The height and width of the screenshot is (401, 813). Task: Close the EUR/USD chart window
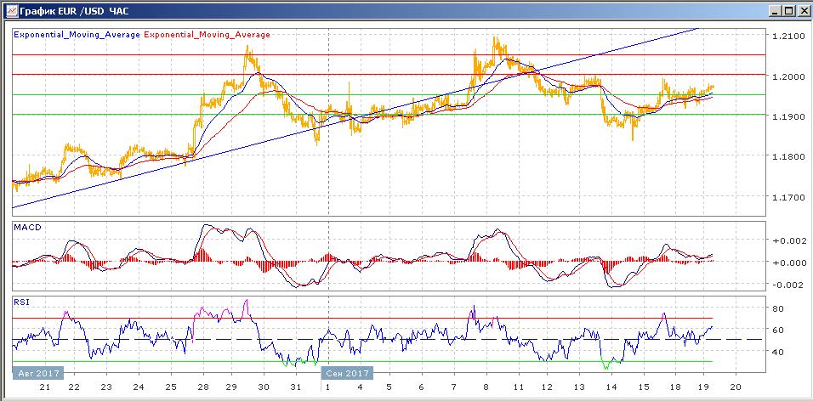802,11
